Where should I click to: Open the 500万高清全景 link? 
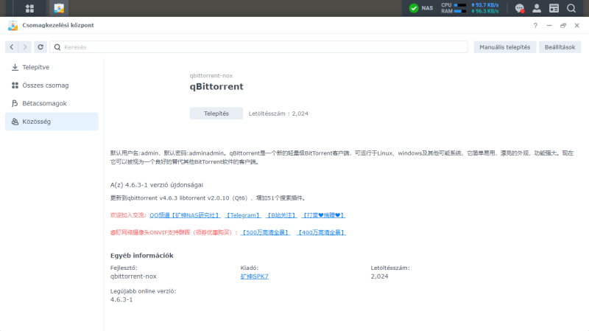coord(265,232)
